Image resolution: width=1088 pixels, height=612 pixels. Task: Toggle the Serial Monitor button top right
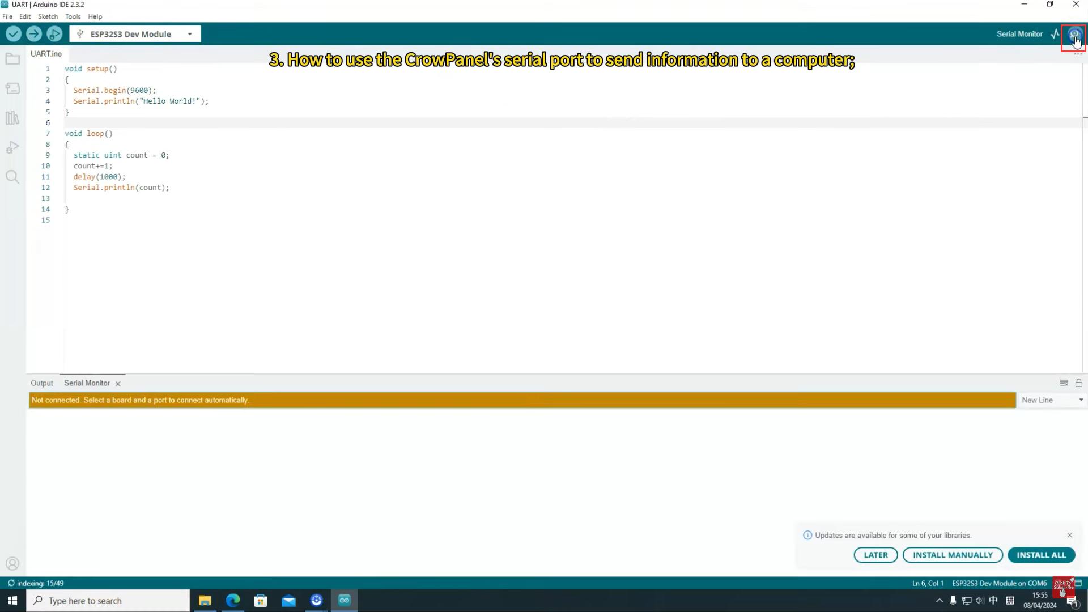(1074, 35)
